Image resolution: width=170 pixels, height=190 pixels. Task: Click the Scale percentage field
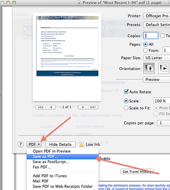[161, 101]
